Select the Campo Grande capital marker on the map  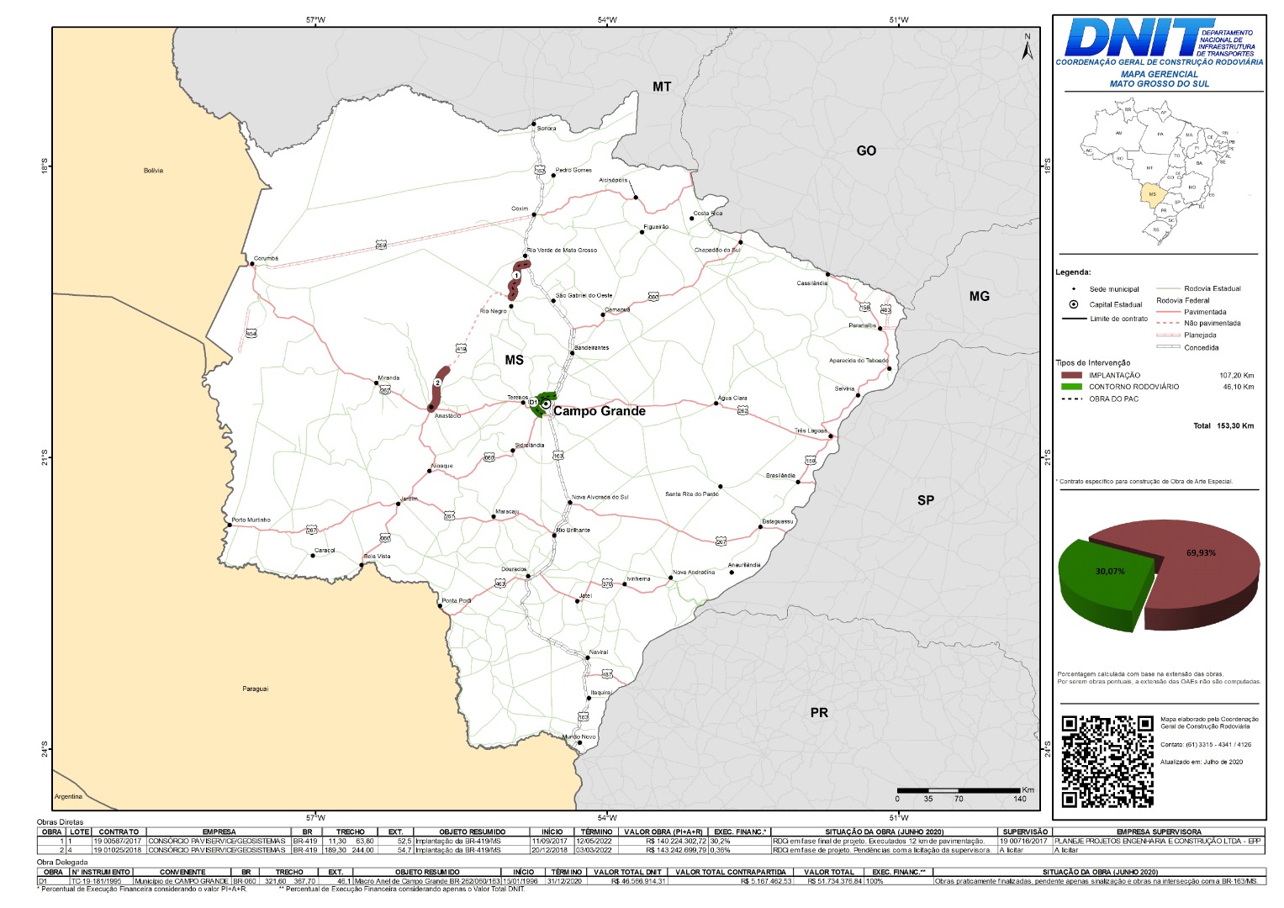tap(546, 404)
